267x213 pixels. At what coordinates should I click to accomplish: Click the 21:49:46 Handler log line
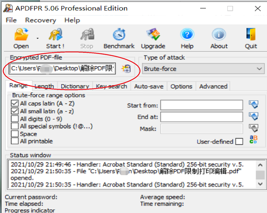127,165
